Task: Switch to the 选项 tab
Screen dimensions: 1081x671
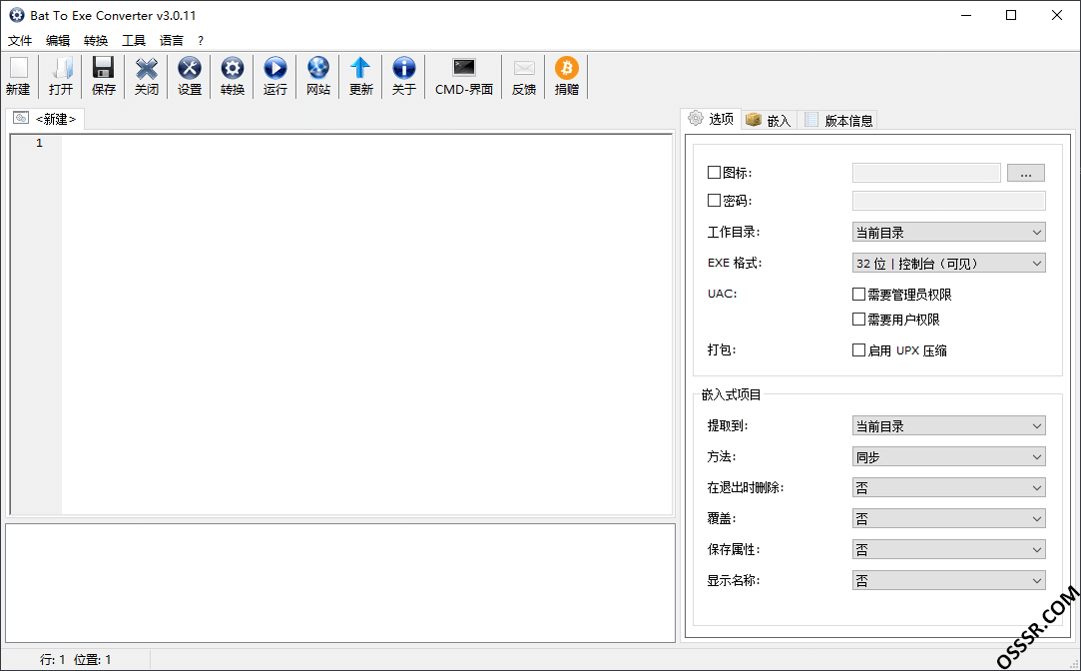Action: click(712, 119)
